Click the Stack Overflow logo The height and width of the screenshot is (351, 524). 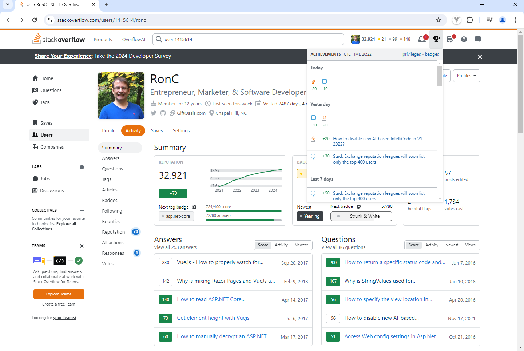(59, 39)
